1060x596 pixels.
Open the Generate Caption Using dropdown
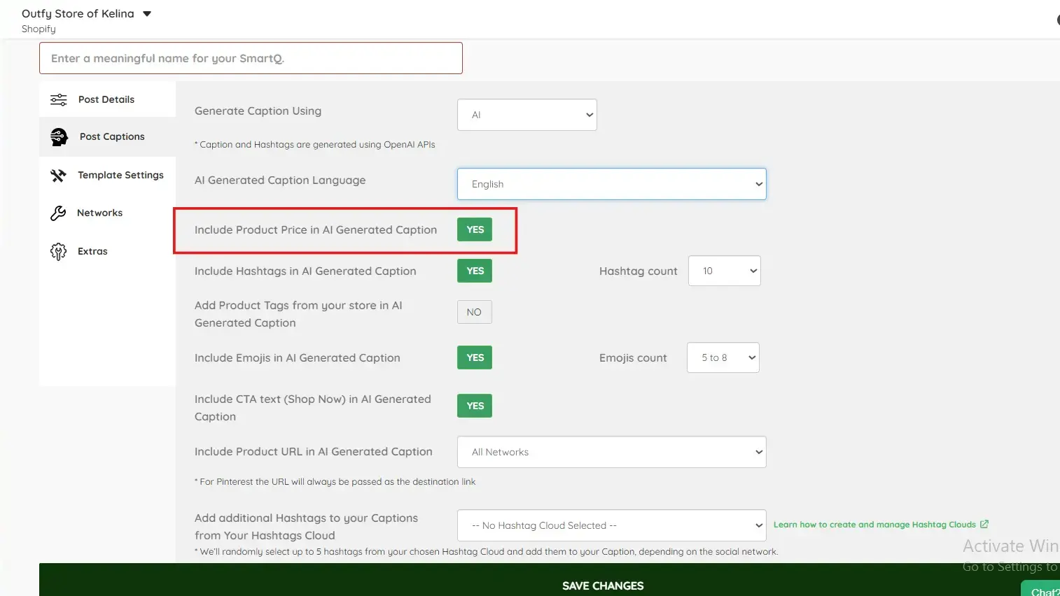point(527,115)
